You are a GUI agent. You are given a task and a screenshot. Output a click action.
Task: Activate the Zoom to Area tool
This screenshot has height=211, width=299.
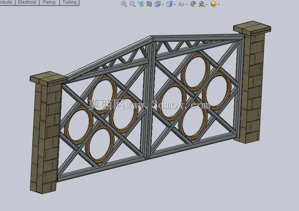click(x=132, y=4)
